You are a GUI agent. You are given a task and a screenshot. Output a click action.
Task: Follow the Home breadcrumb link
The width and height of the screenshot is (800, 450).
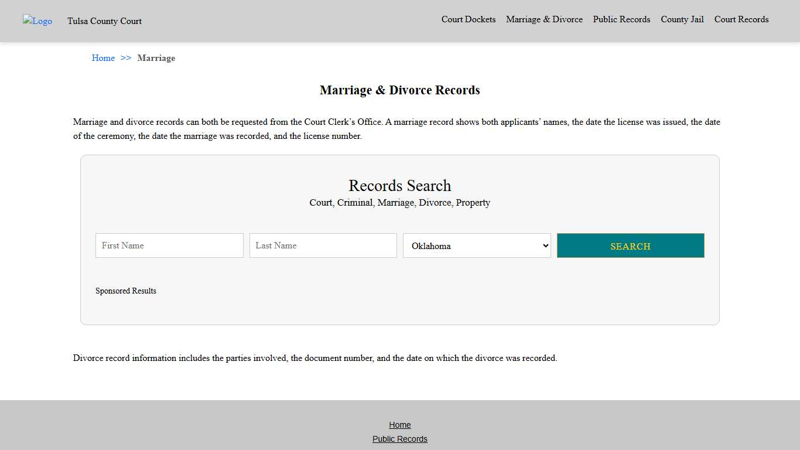point(103,58)
